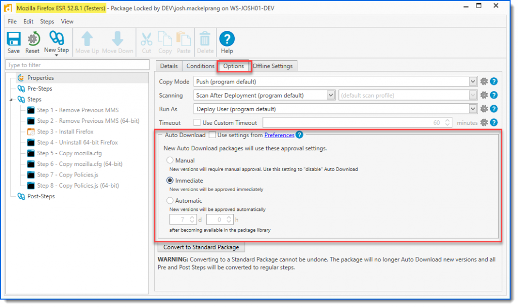Open the Copy Mode dropdown
Screen dimensions: 518x307
point(473,81)
